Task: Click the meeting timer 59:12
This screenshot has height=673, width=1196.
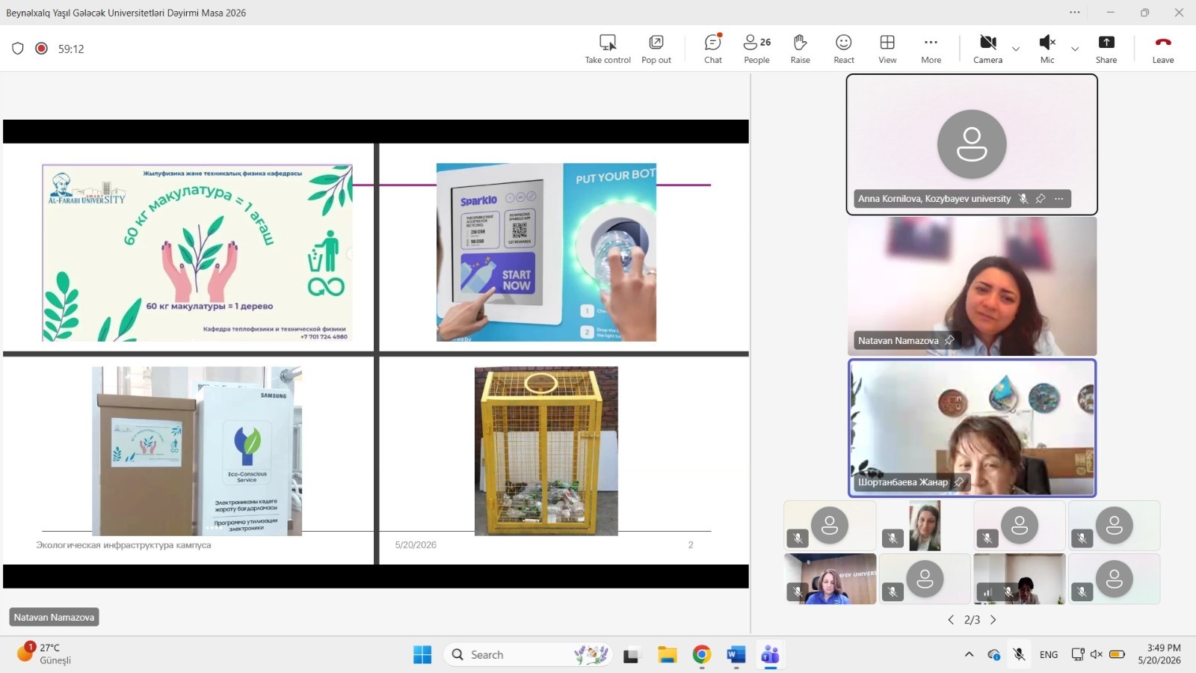Action: (71, 49)
